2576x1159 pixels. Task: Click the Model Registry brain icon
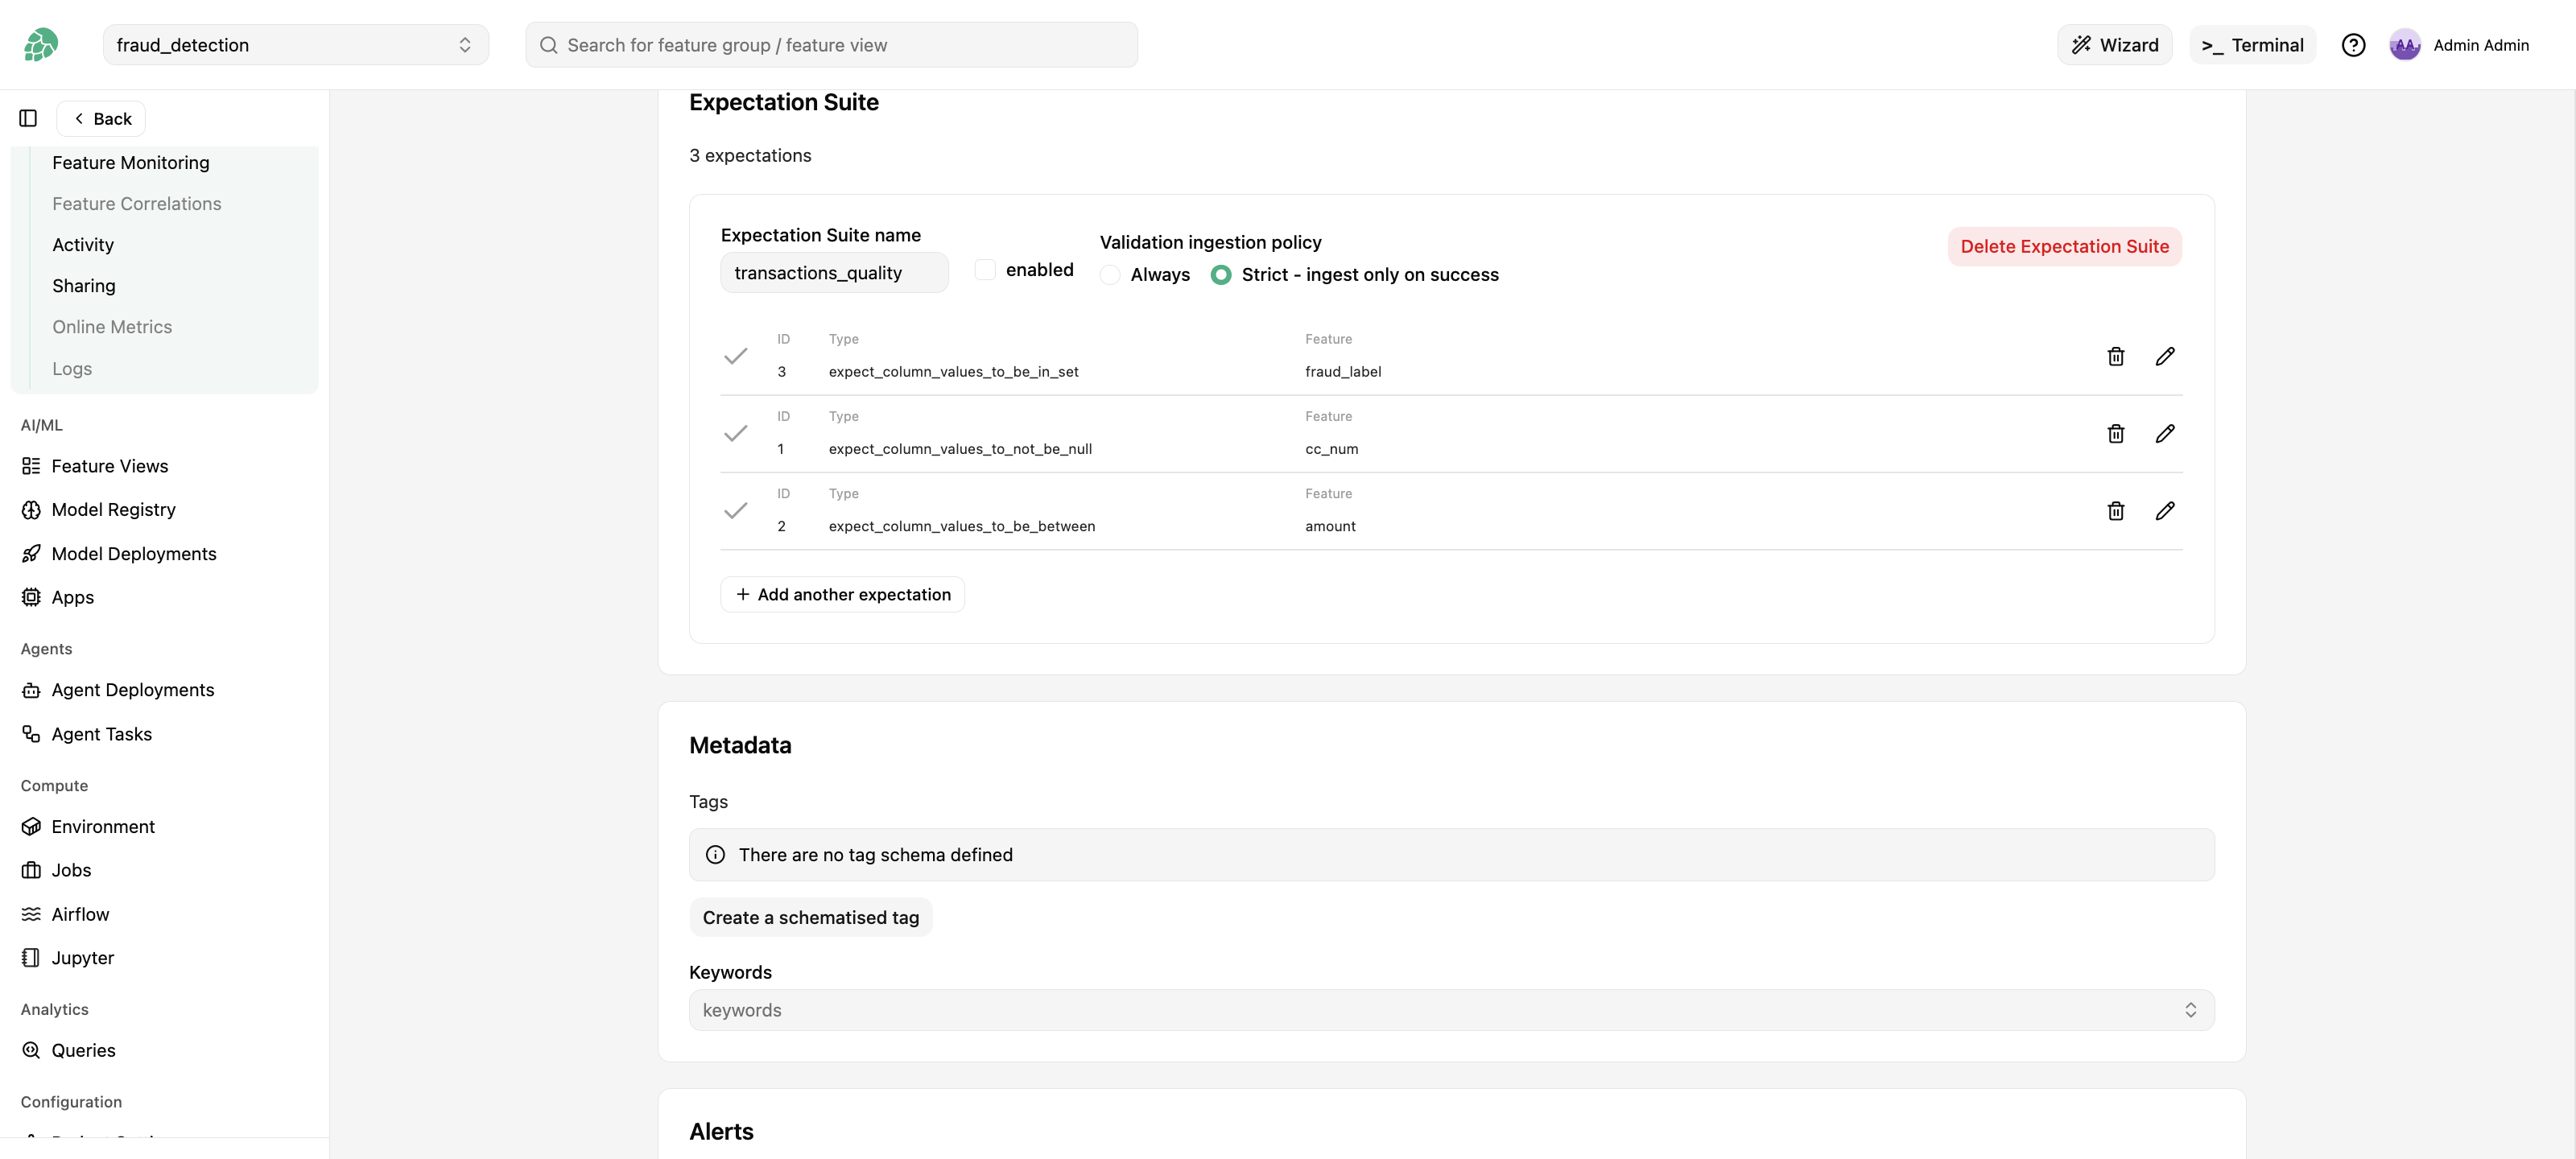[31, 510]
